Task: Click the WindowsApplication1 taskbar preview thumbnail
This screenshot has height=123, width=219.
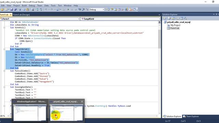Action: click(30, 113)
